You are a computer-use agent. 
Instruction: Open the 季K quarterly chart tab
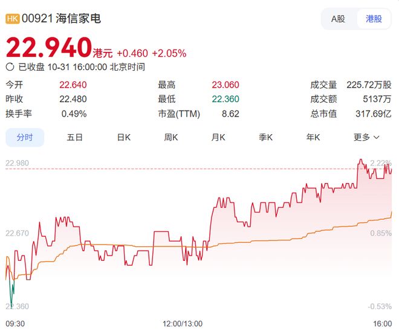(266, 137)
